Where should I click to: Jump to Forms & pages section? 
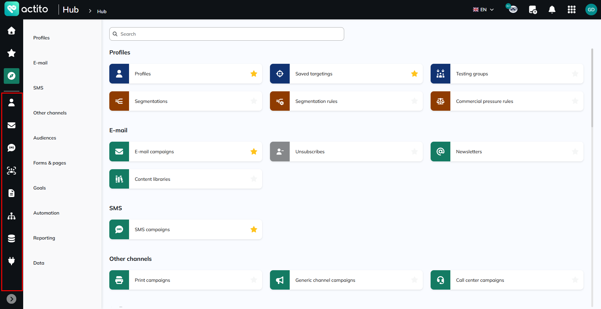click(x=50, y=163)
